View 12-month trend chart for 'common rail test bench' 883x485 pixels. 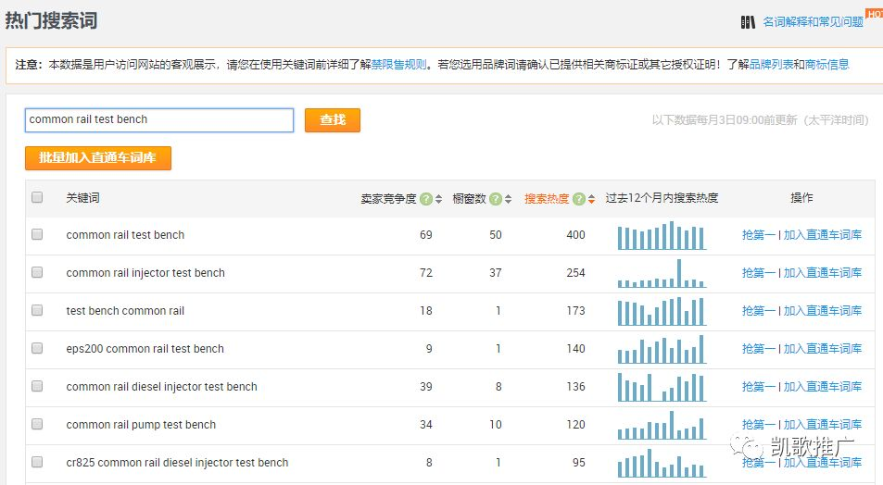[x=662, y=236]
